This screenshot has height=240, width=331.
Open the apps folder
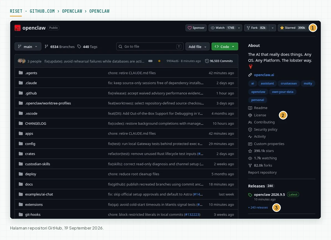coord(29,134)
